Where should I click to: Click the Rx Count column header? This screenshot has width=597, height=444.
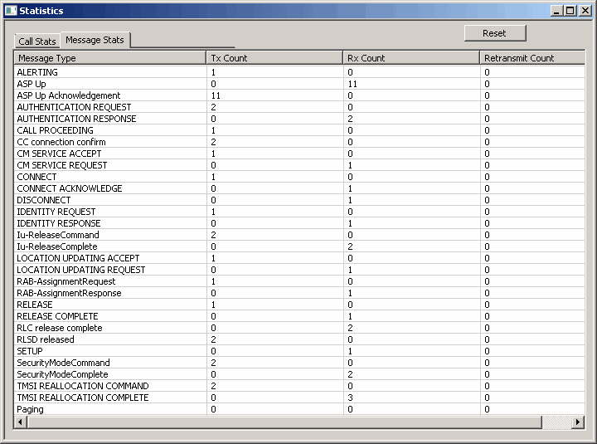(411, 58)
